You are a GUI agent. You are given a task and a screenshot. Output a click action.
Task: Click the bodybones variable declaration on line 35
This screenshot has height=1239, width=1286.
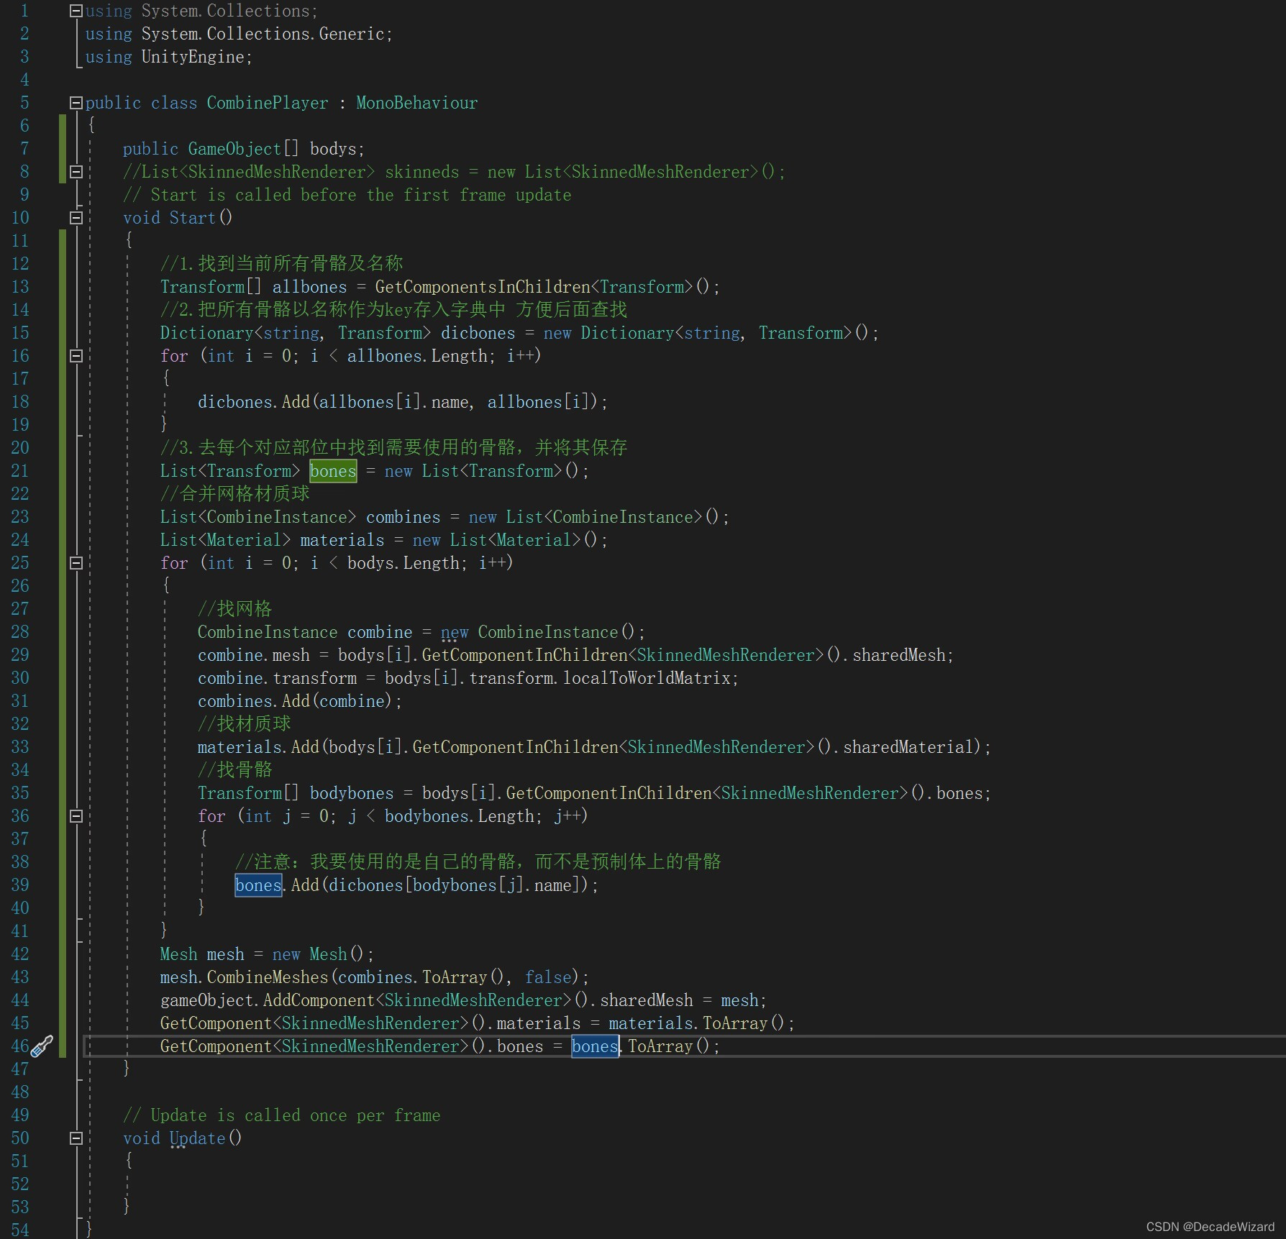click(352, 793)
